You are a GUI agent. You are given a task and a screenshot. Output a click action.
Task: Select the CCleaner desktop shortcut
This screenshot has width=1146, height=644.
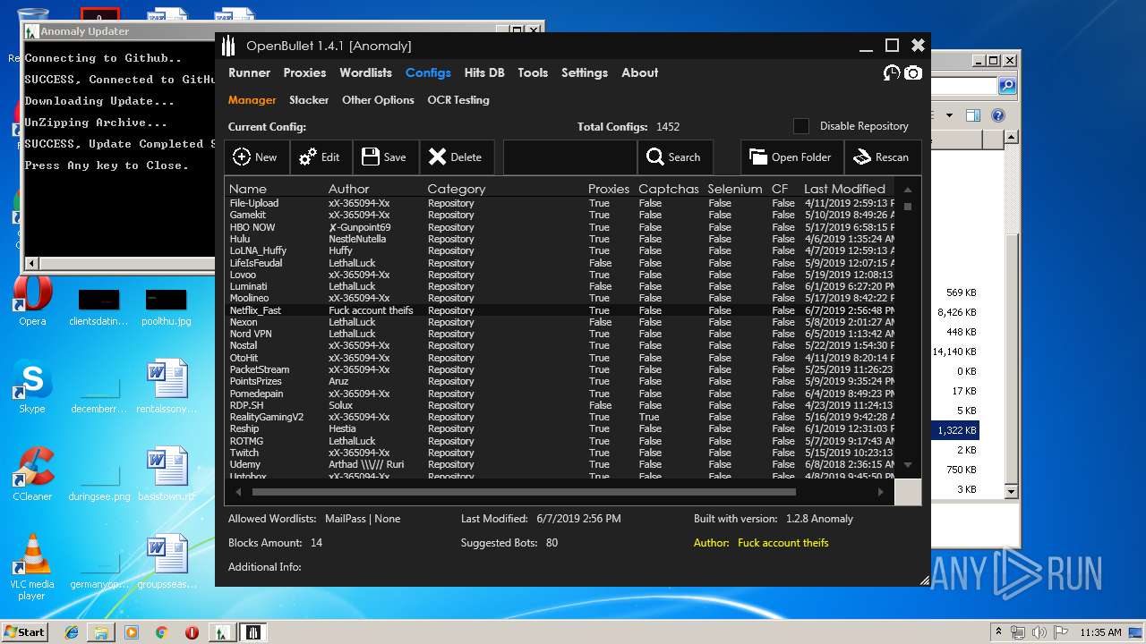point(32,474)
